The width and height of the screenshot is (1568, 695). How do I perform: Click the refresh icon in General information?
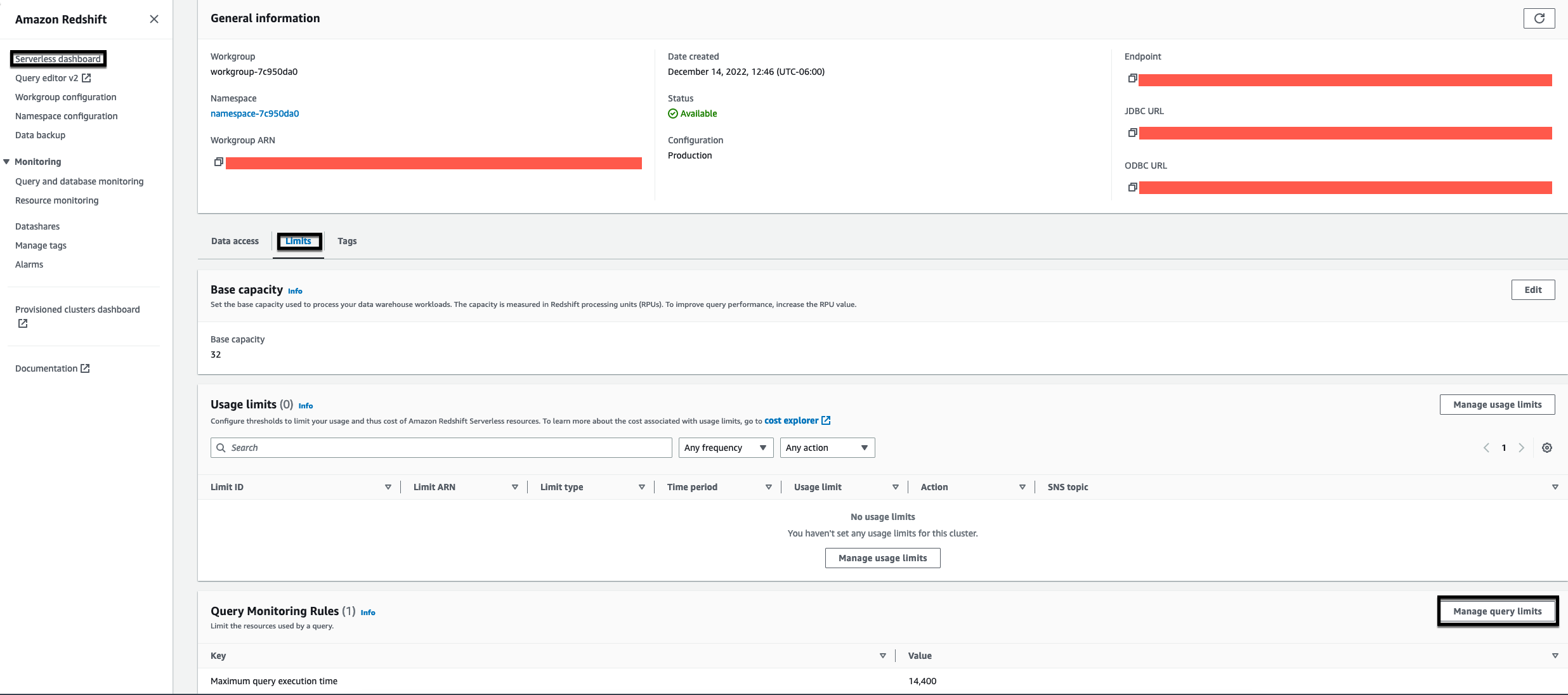(1539, 18)
